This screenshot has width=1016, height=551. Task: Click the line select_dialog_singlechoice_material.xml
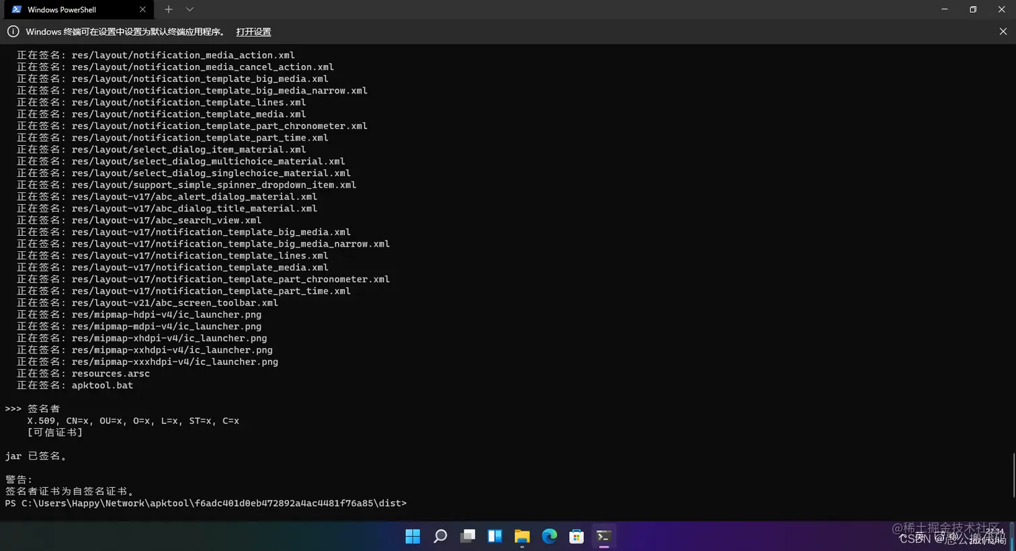[x=183, y=173]
